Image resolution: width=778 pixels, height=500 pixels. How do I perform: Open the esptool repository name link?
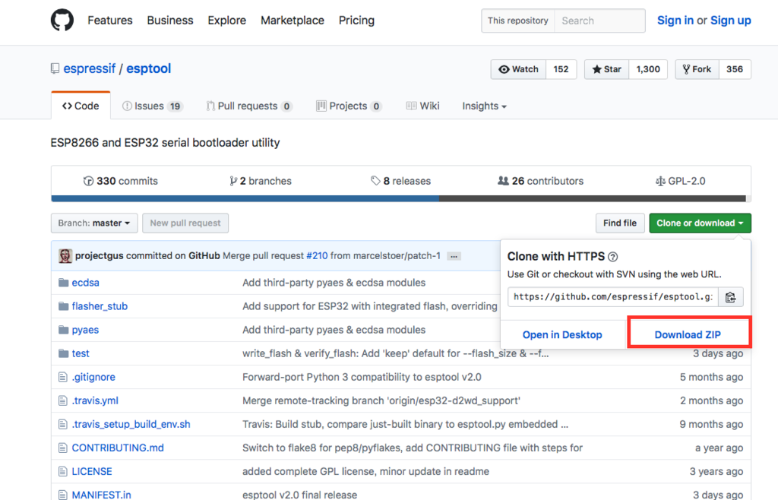click(x=148, y=68)
